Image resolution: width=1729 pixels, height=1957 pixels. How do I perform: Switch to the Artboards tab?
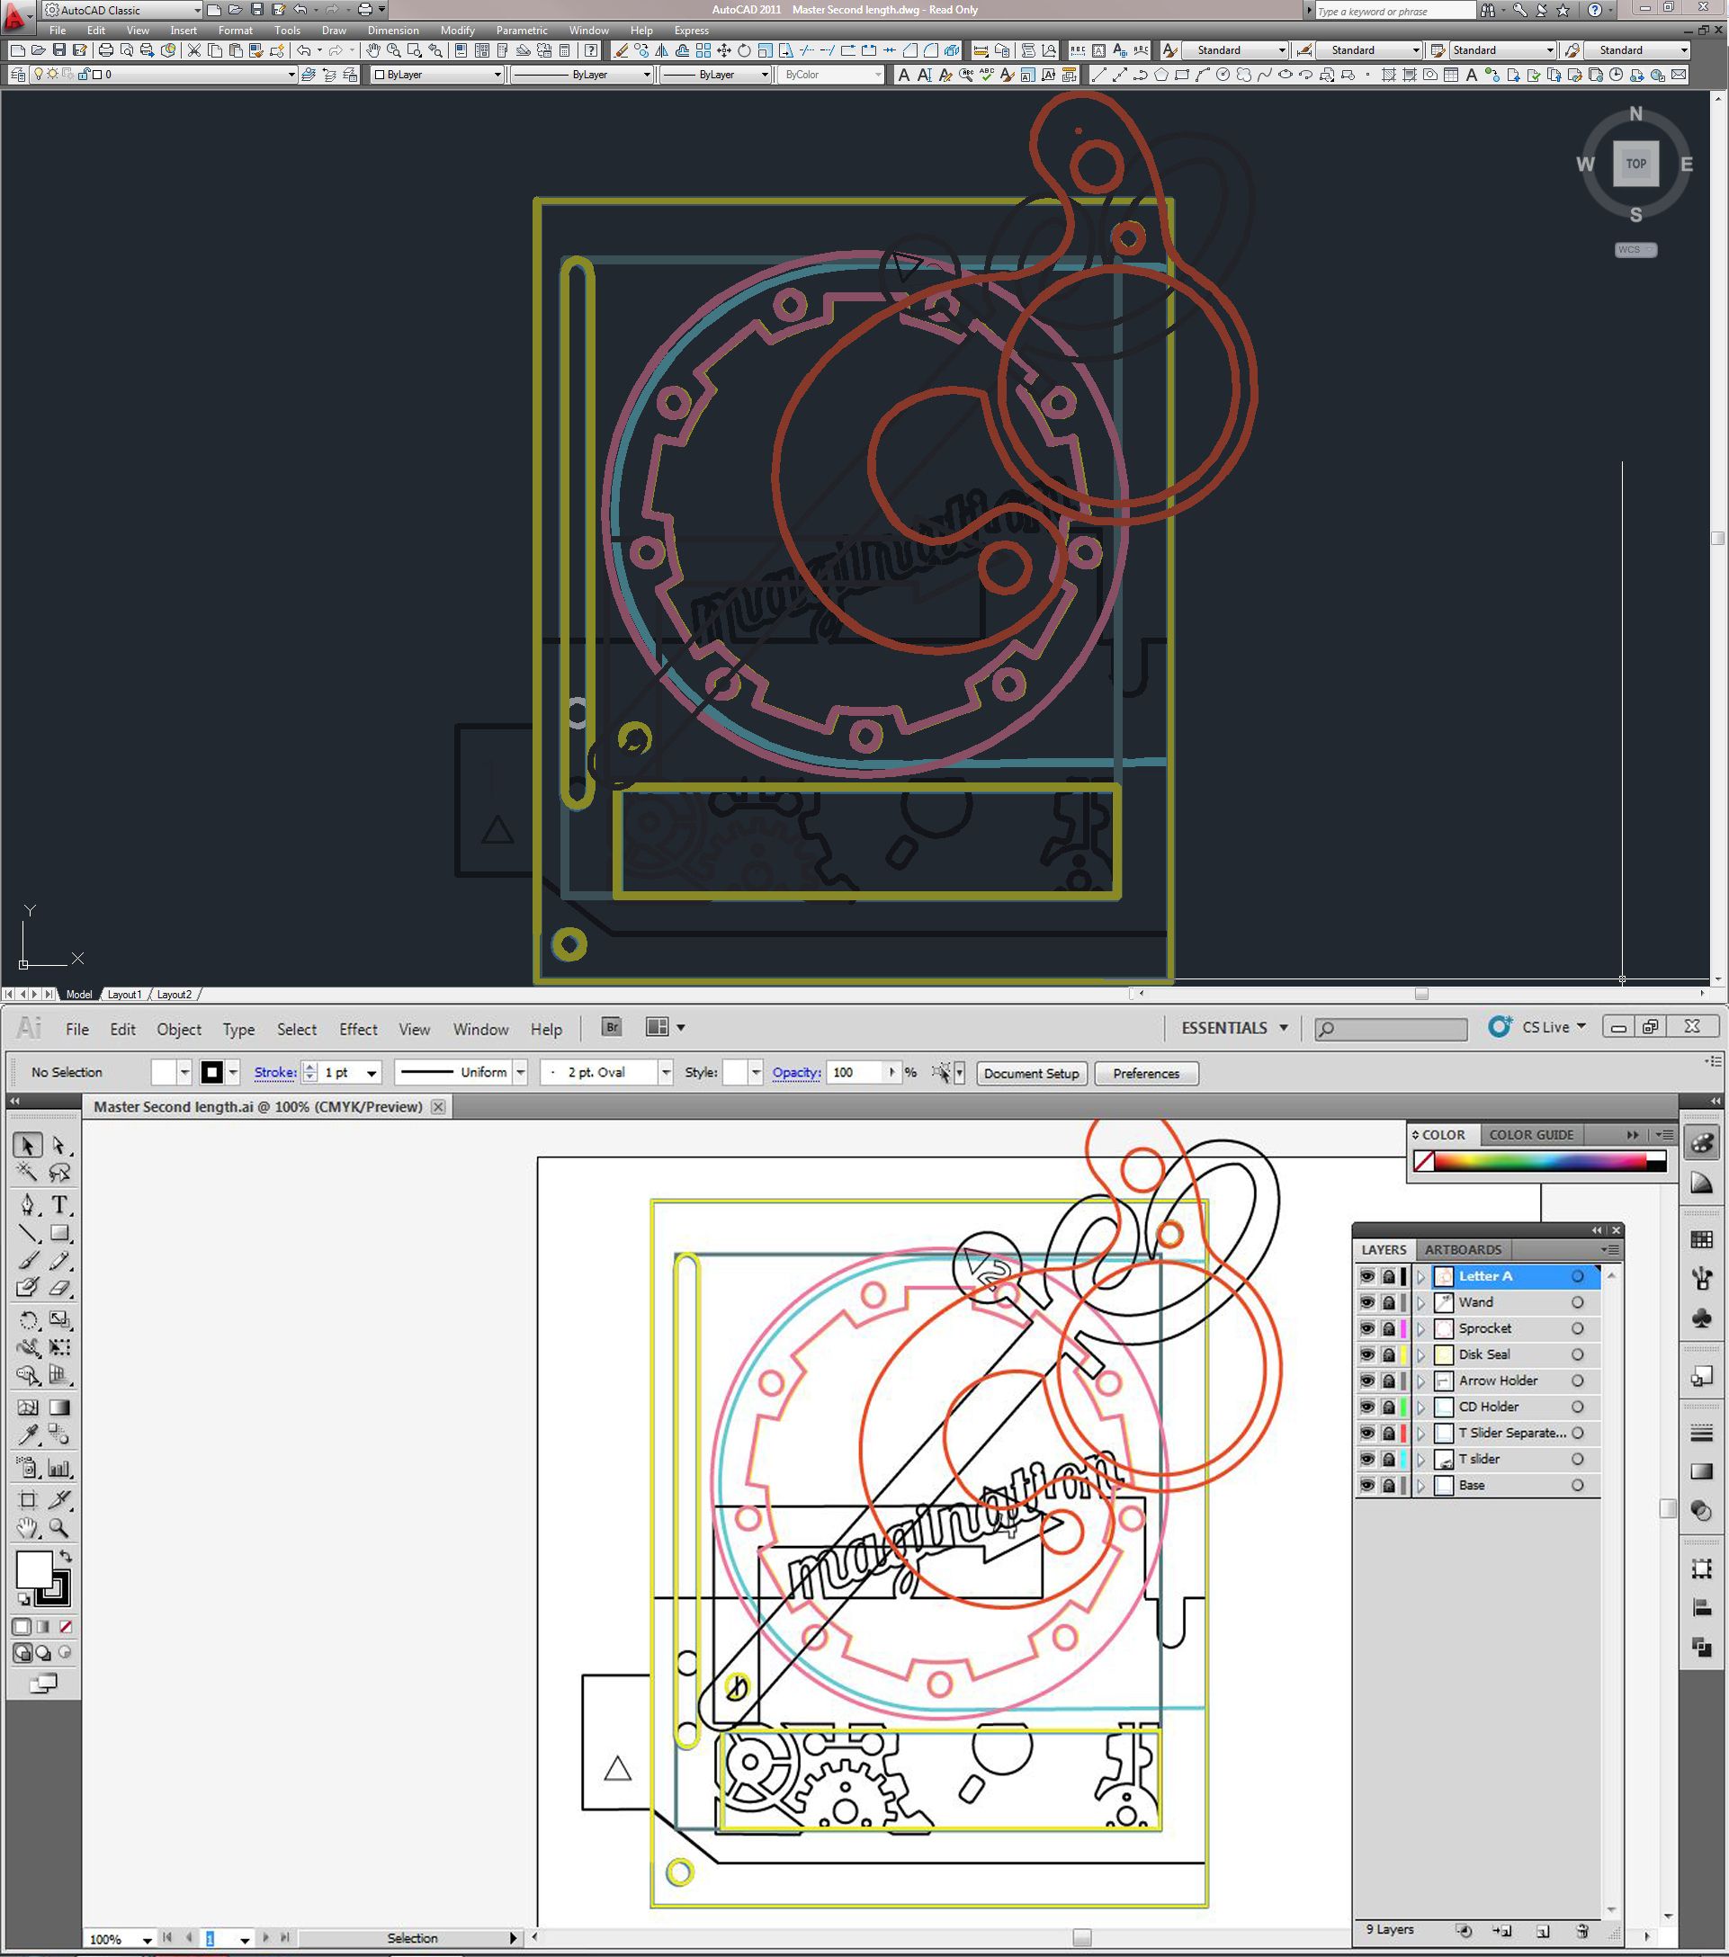(x=1462, y=1249)
